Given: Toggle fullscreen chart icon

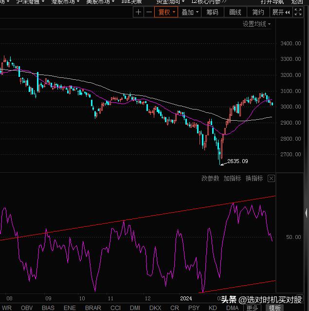Looking at the screenshot, I should (x=298, y=12).
